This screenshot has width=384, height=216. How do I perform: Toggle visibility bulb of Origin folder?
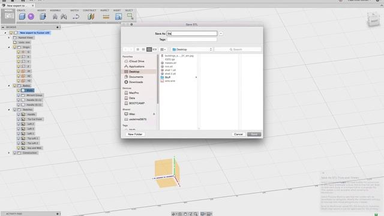pyautogui.click(x=14, y=47)
